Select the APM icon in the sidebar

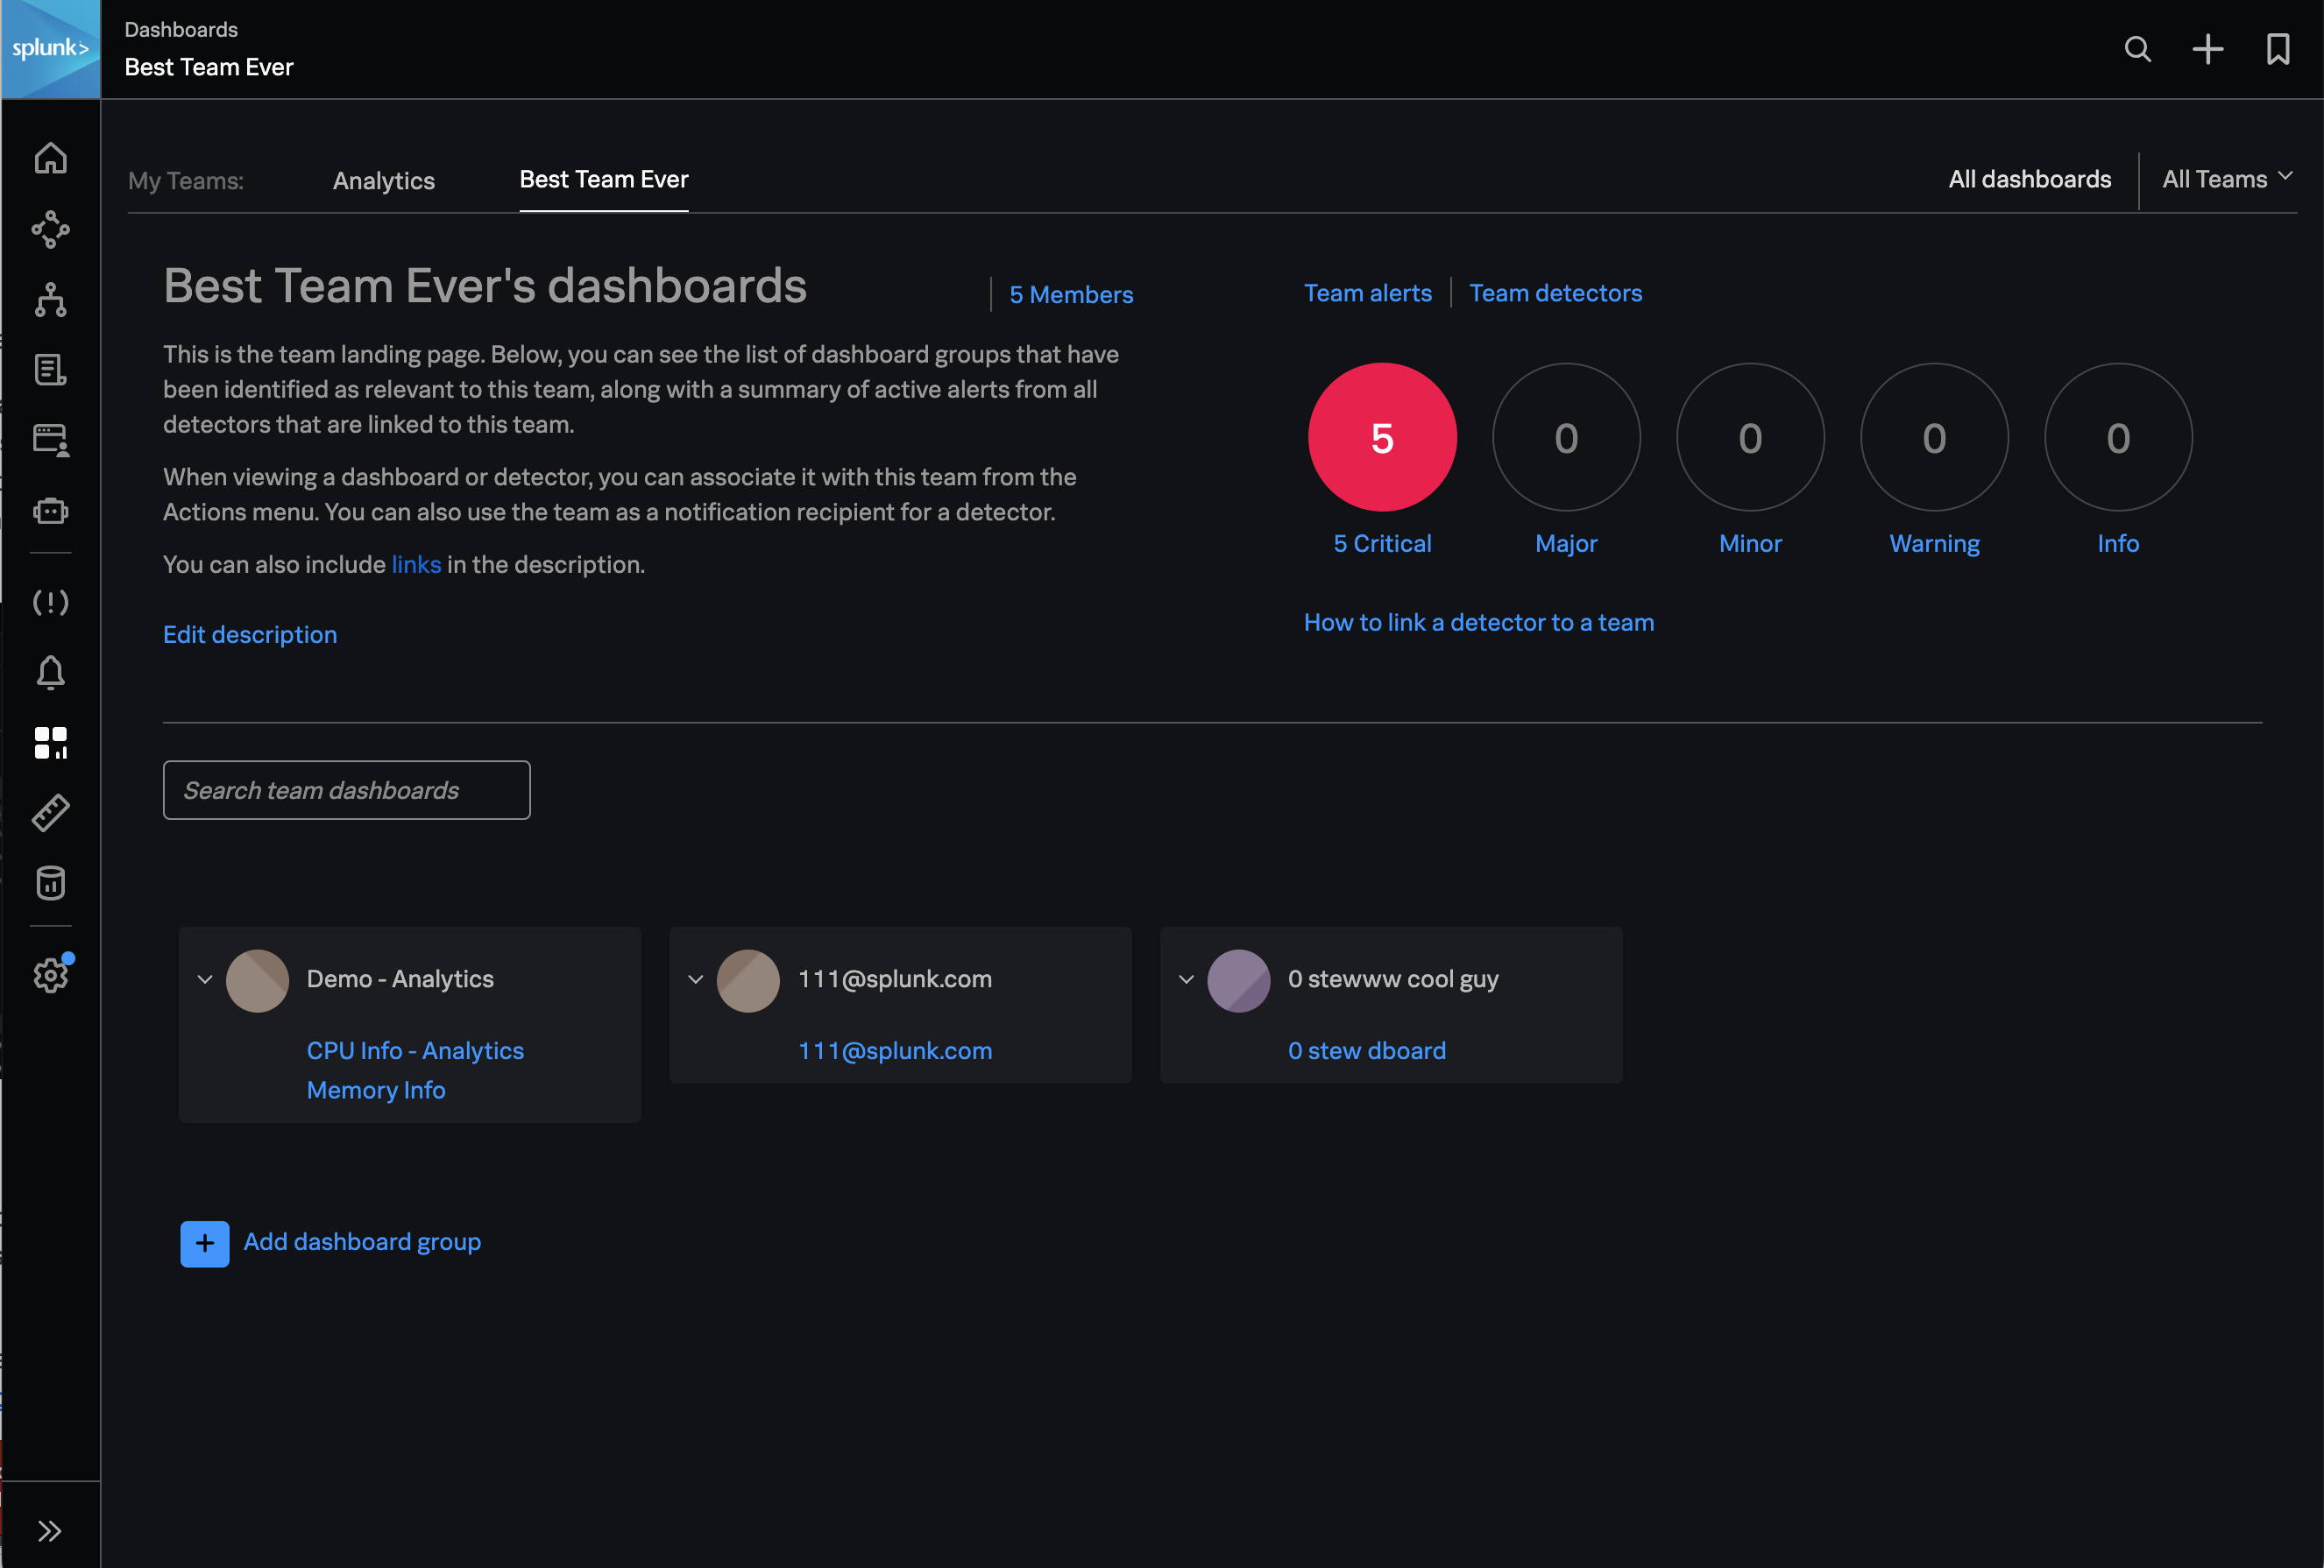pos(51,230)
